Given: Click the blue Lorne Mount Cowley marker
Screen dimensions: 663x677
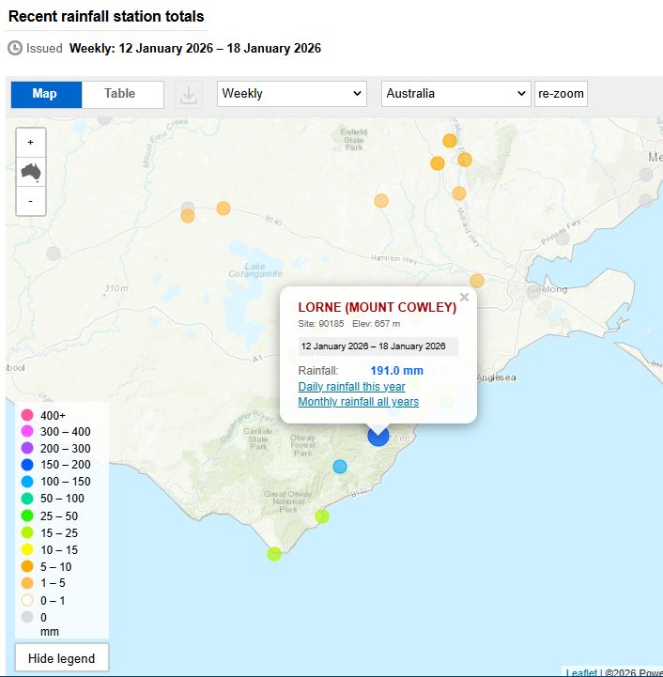Looking at the screenshot, I should [378, 436].
